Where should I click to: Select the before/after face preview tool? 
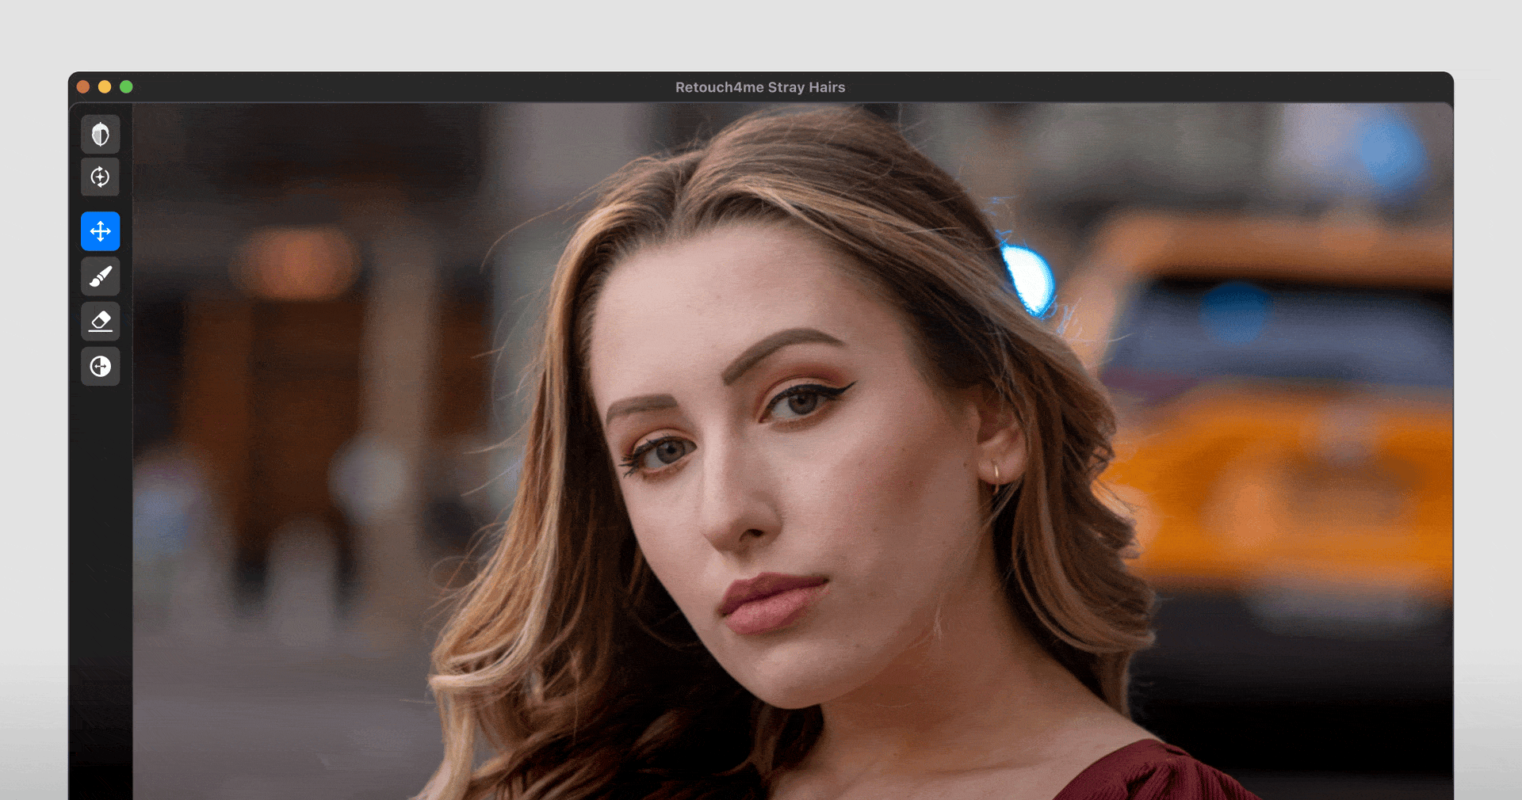[100, 134]
